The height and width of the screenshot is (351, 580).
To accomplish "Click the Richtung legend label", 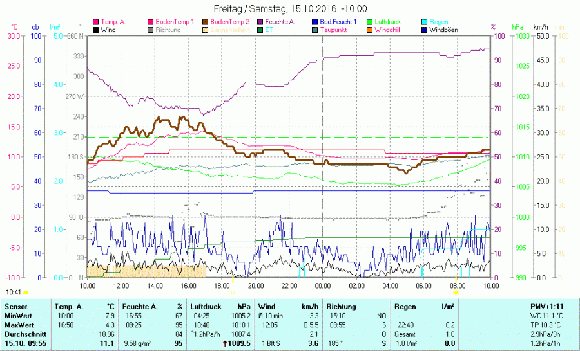I will pyautogui.click(x=168, y=30).
